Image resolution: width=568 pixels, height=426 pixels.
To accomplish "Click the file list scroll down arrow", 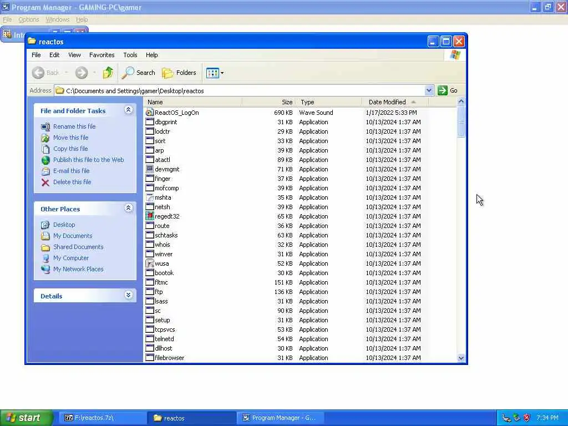I will pos(461,358).
